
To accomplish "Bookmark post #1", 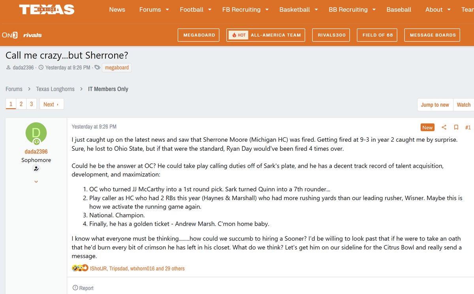I will (456, 127).
